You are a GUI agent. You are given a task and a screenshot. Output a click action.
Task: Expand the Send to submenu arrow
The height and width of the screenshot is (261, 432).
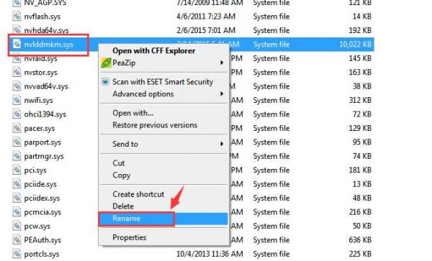tap(222, 144)
